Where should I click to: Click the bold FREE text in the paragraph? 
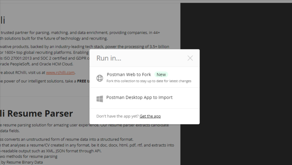(81, 81)
